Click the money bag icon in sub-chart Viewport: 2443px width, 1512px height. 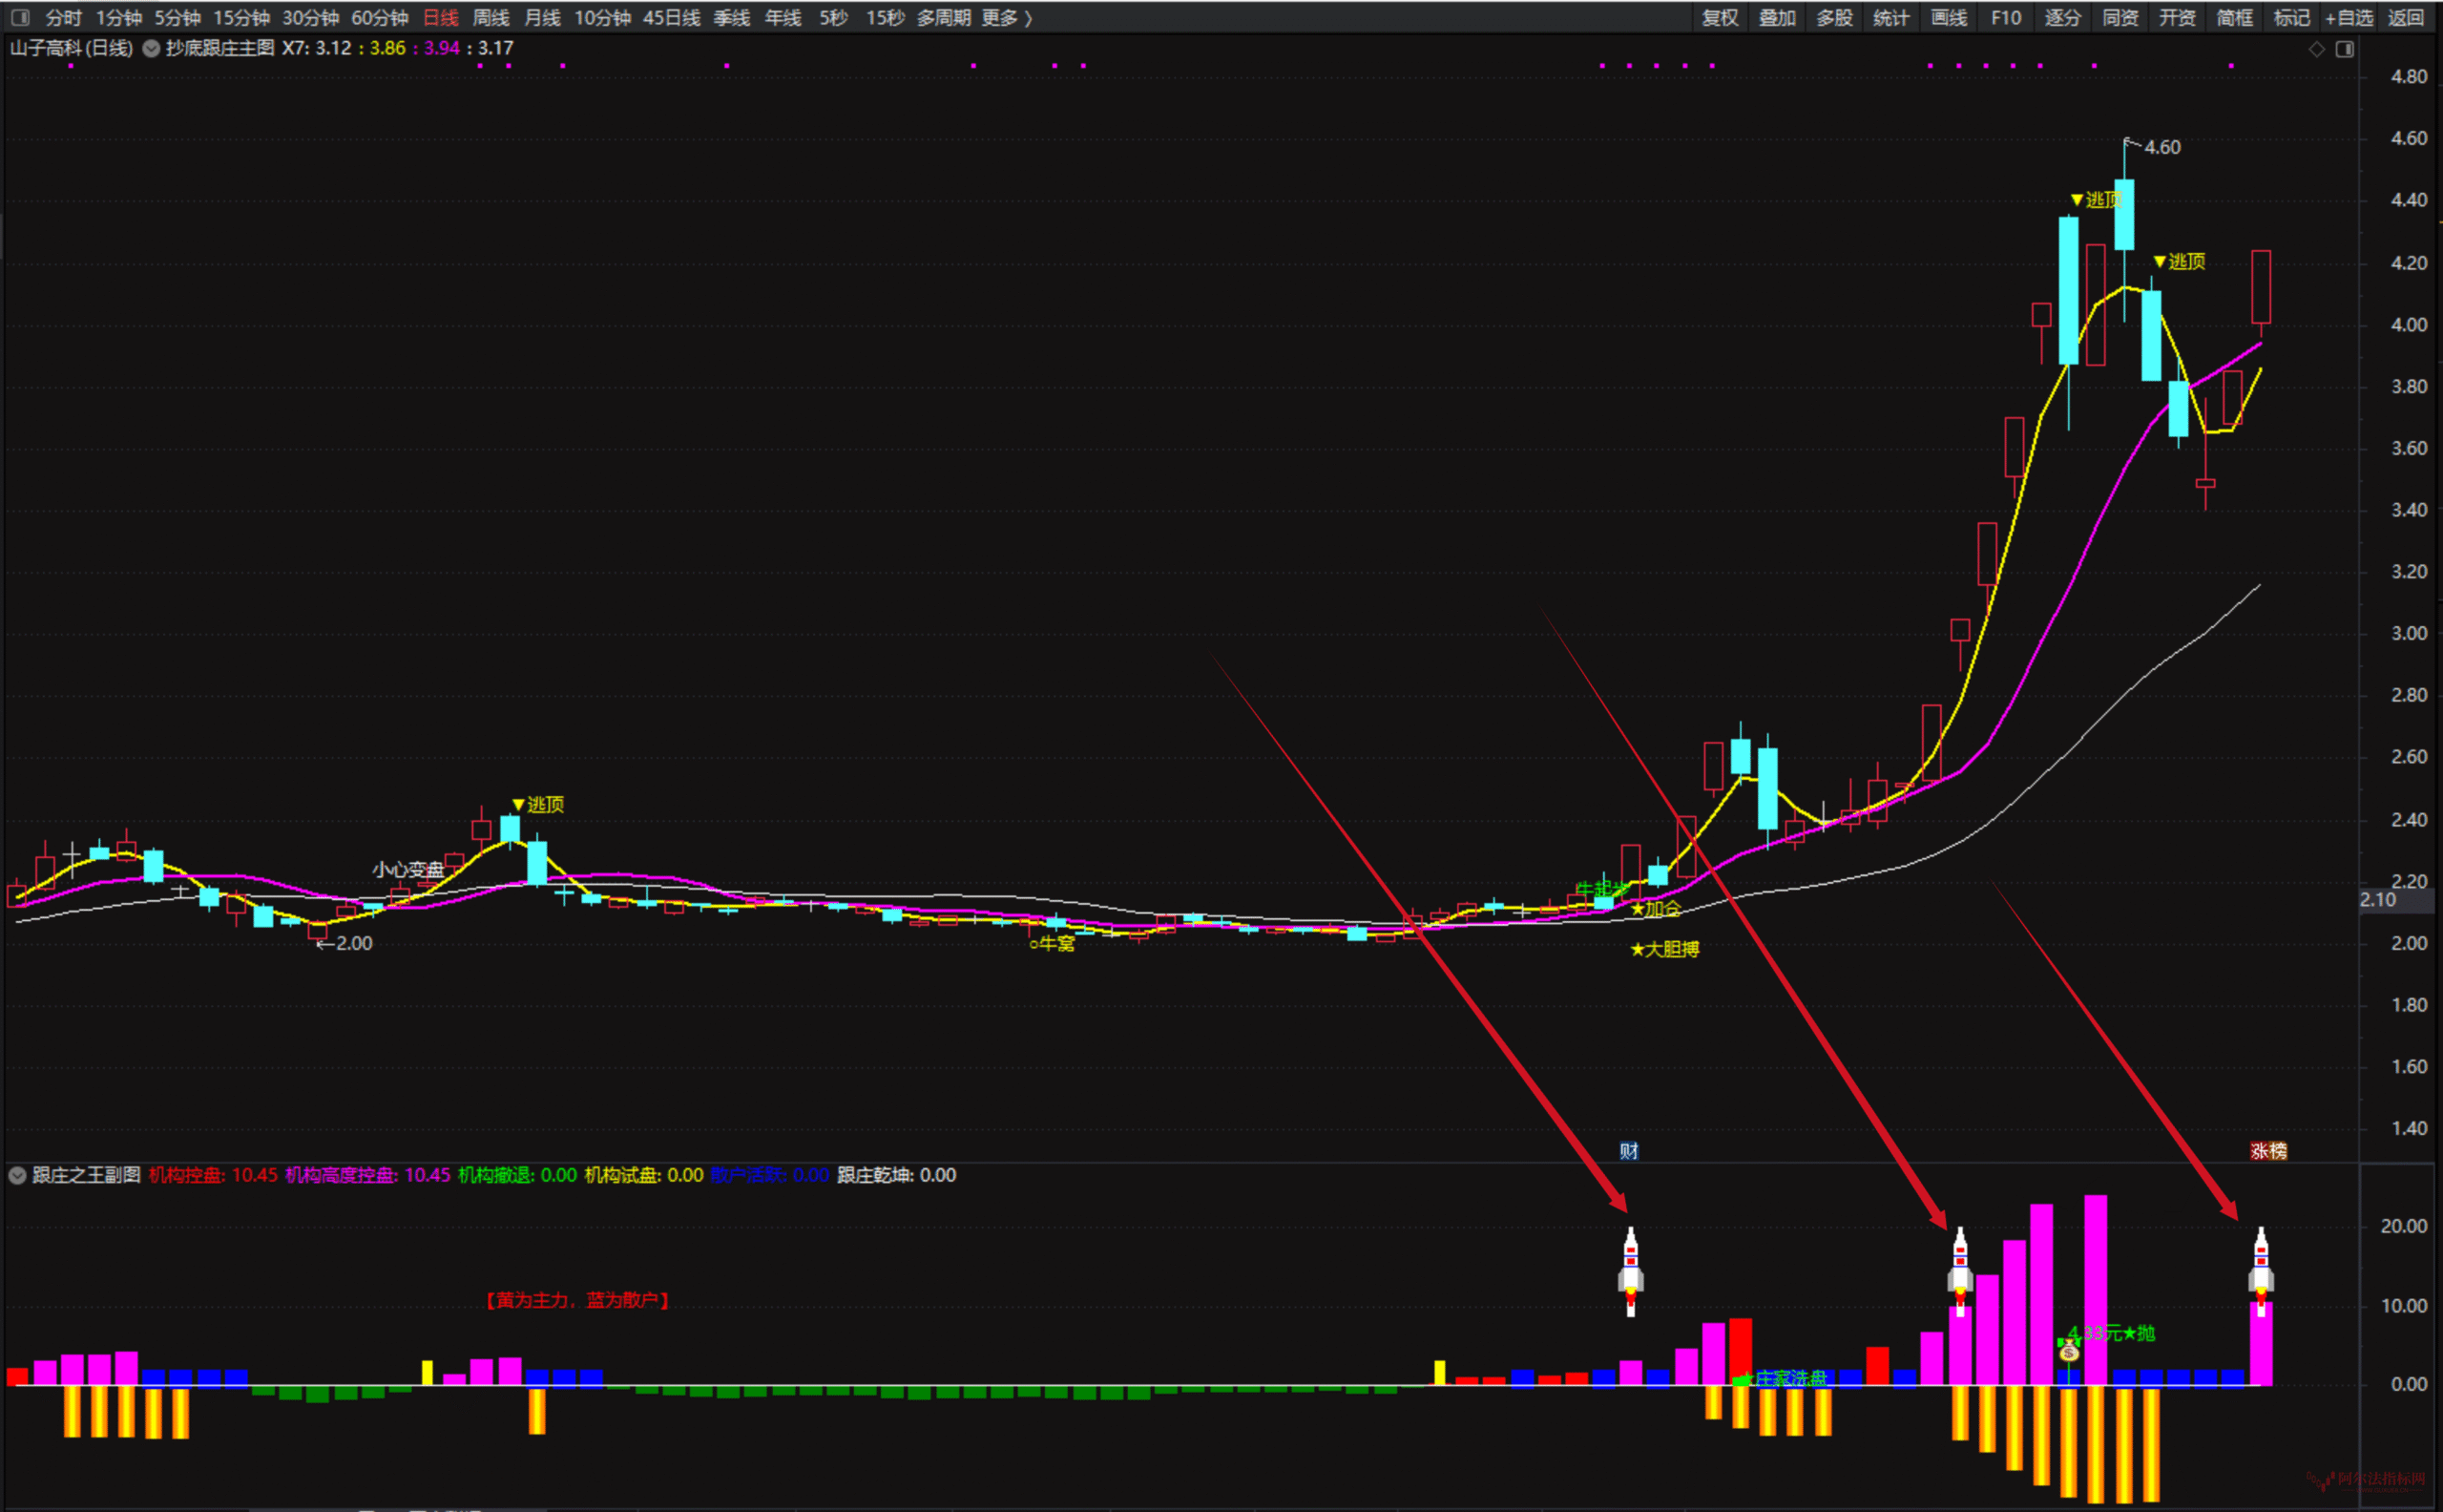pos(2068,1351)
